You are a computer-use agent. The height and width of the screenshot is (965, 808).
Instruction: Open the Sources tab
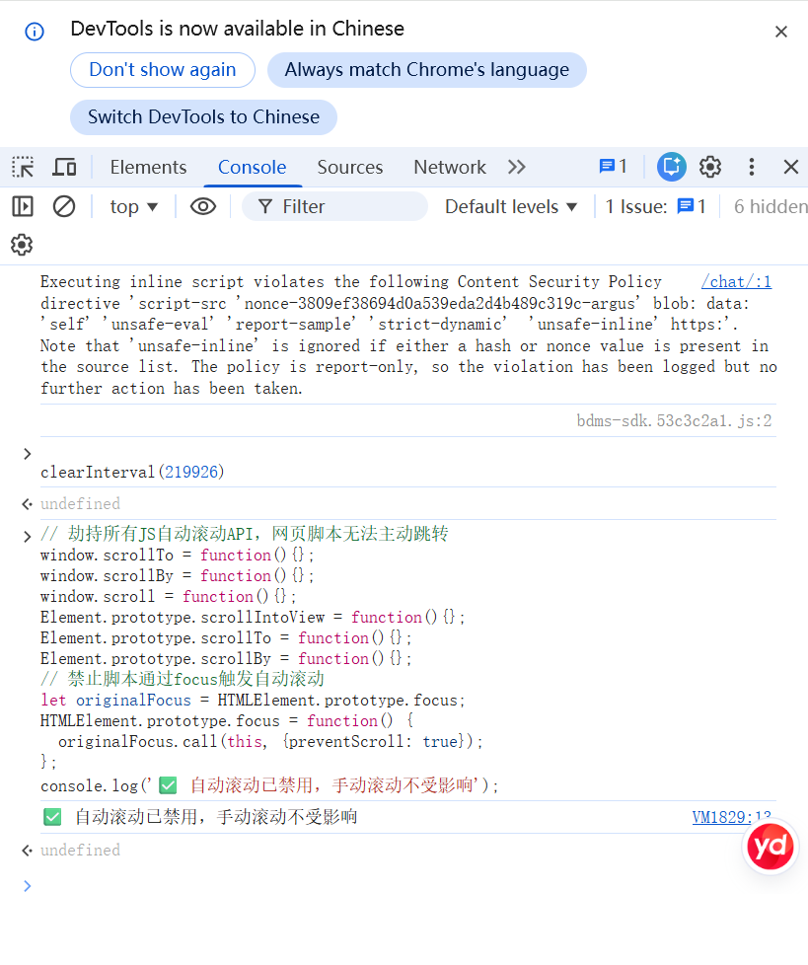[350, 167]
